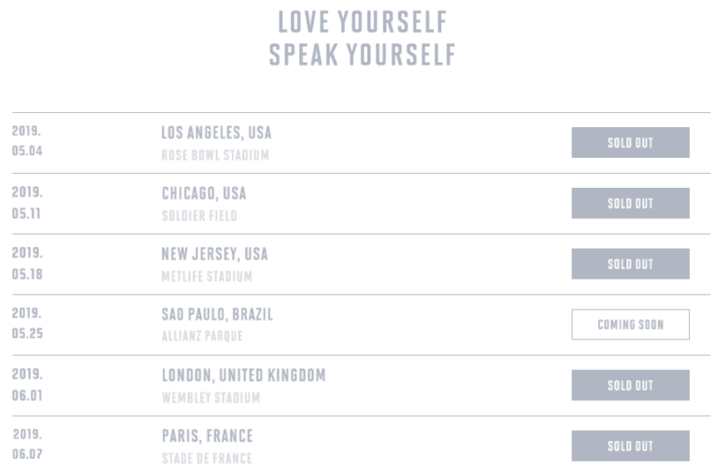Image resolution: width=718 pixels, height=472 pixels.
Task: Select Wembley Stadium venue text
Action: (210, 397)
